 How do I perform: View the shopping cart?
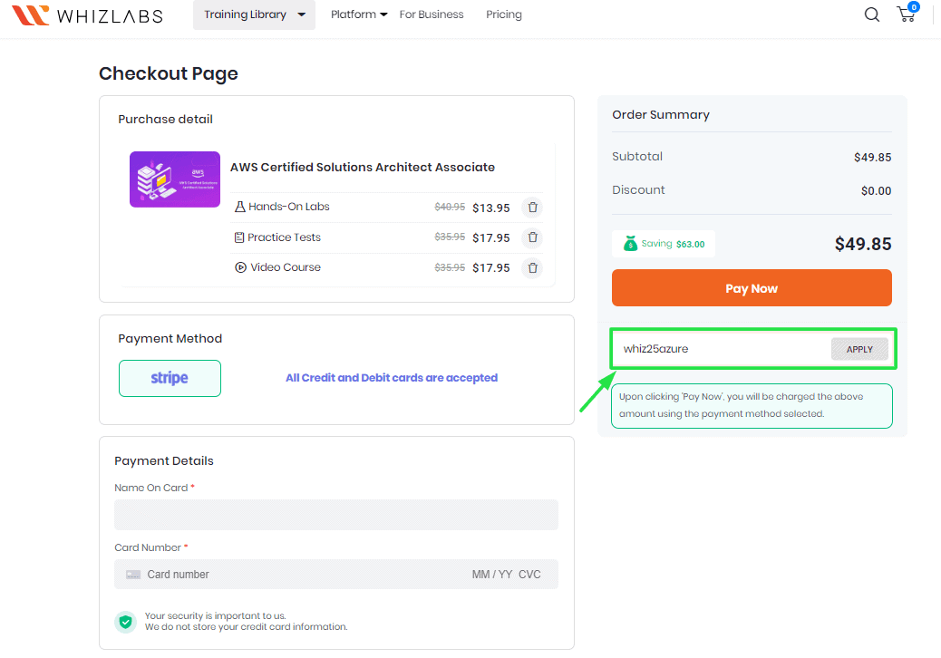click(906, 15)
